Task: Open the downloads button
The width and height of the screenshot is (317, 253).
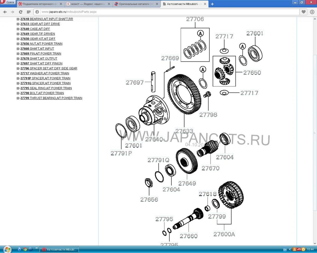Action: [x=312, y=12]
